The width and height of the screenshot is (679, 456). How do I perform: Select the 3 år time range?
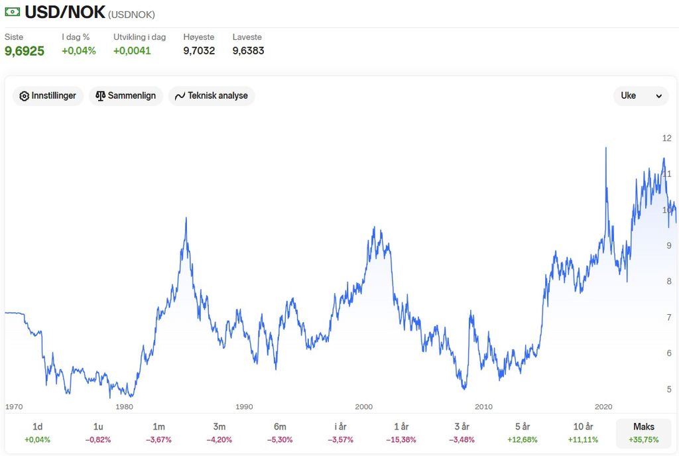[x=462, y=433]
